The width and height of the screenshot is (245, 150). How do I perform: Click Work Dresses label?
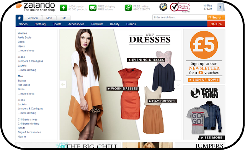tap(123, 89)
